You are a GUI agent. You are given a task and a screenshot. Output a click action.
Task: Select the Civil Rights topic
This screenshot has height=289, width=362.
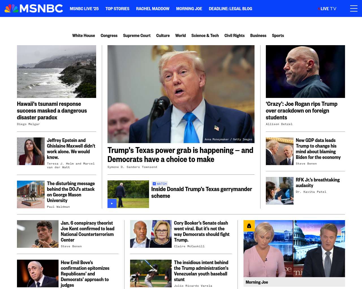click(234, 36)
